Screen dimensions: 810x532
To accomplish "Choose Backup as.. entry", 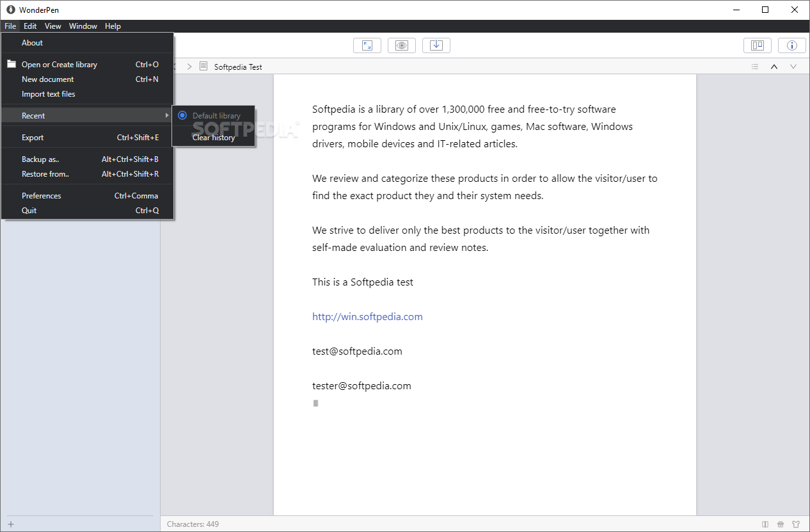I will coord(88,159).
